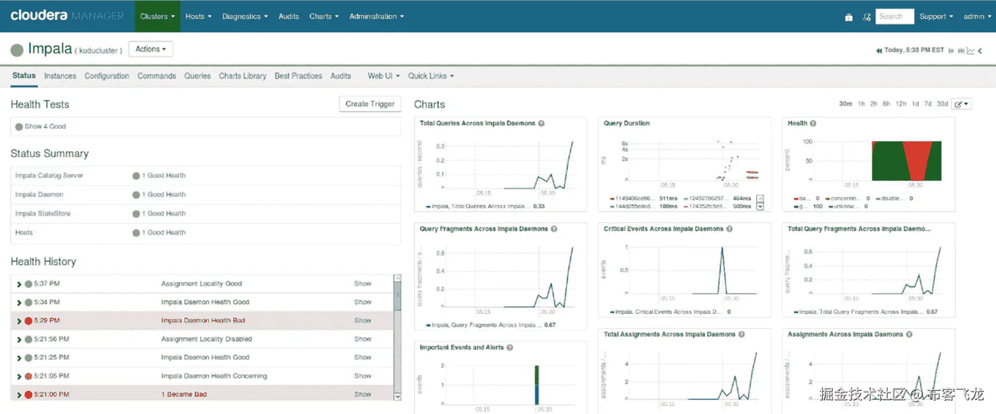Click the Show 4 Good link
The width and height of the screenshot is (996, 414).
click(x=45, y=126)
